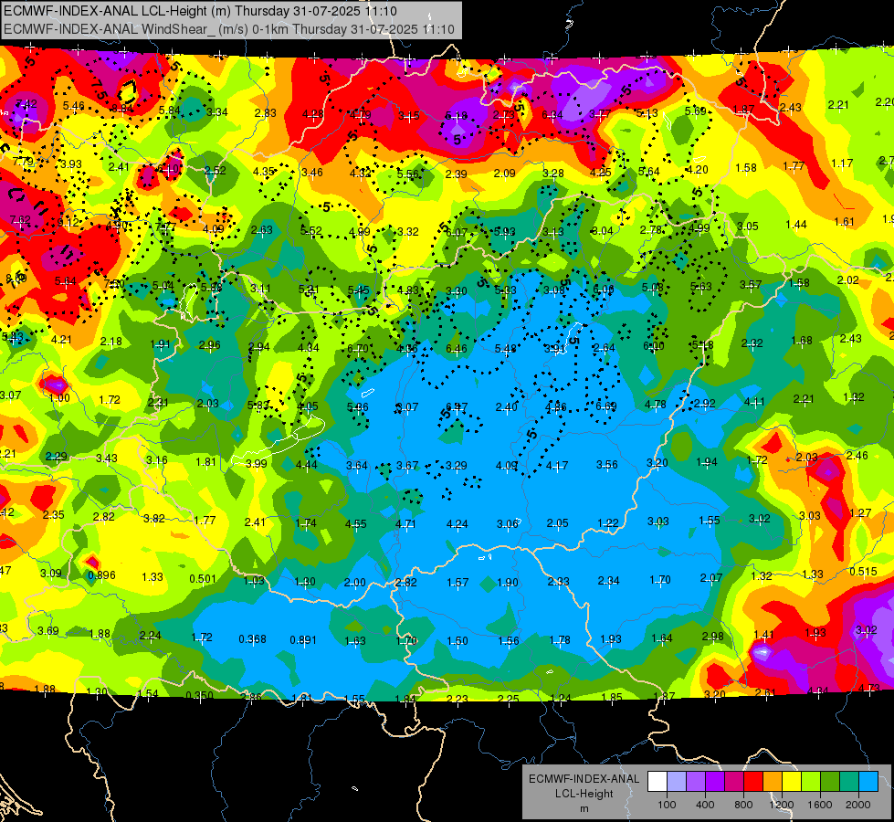The image size is (894, 822).
Task: Pick the lime yellow-green legend swatch
Action: [811, 782]
